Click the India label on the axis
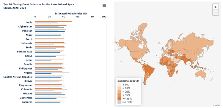This screenshot has width=223, height=108. (x=29, y=22)
